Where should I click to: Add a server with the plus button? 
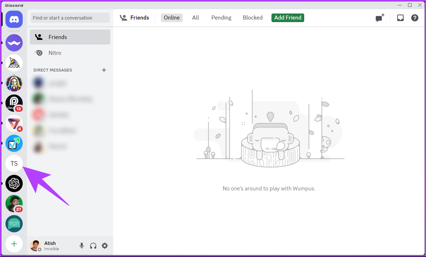coord(14,244)
